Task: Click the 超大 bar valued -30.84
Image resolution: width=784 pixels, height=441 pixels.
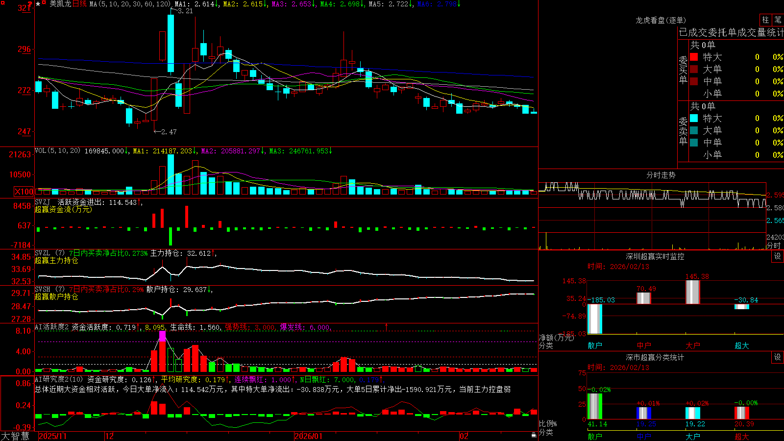Action: pos(741,307)
